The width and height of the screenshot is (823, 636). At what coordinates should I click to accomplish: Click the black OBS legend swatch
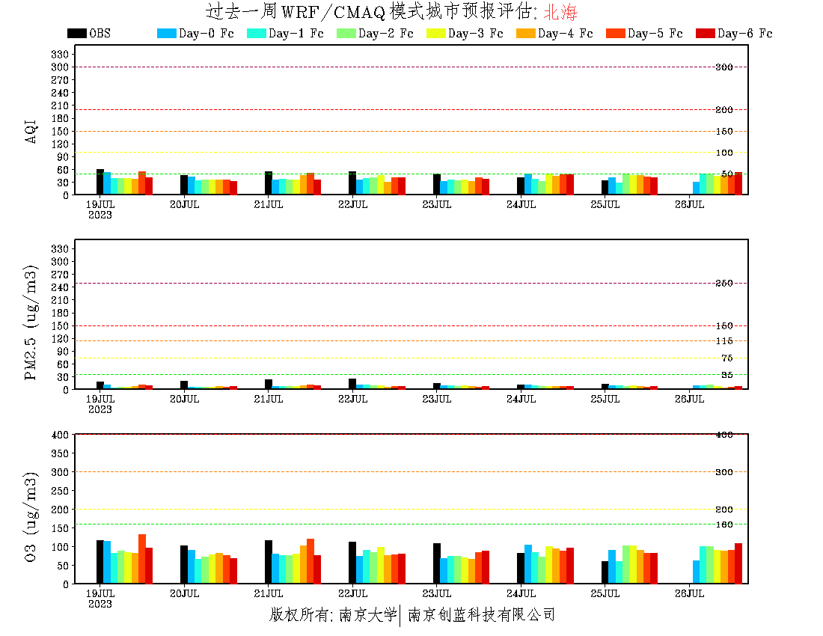(x=76, y=34)
